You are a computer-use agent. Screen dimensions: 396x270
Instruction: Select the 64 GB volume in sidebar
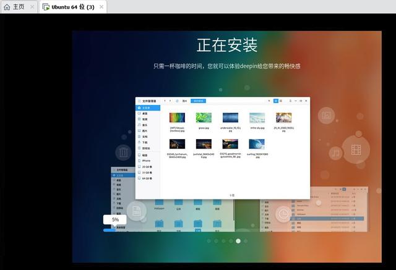[148, 179]
